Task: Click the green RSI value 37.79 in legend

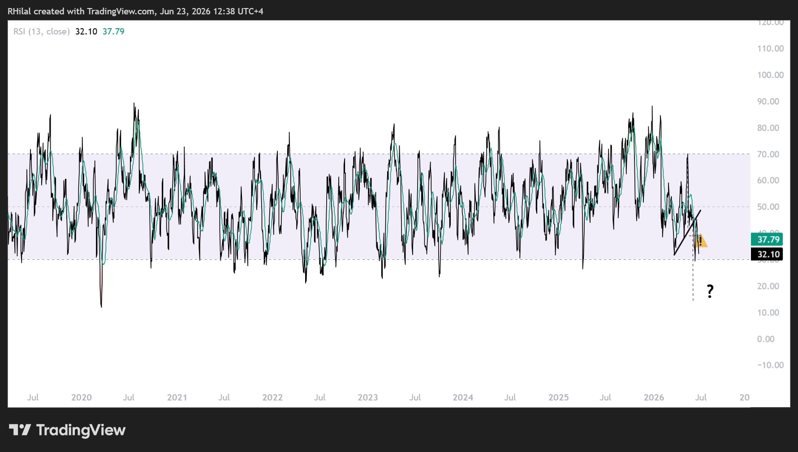Action: pyautogui.click(x=113, y=31)
